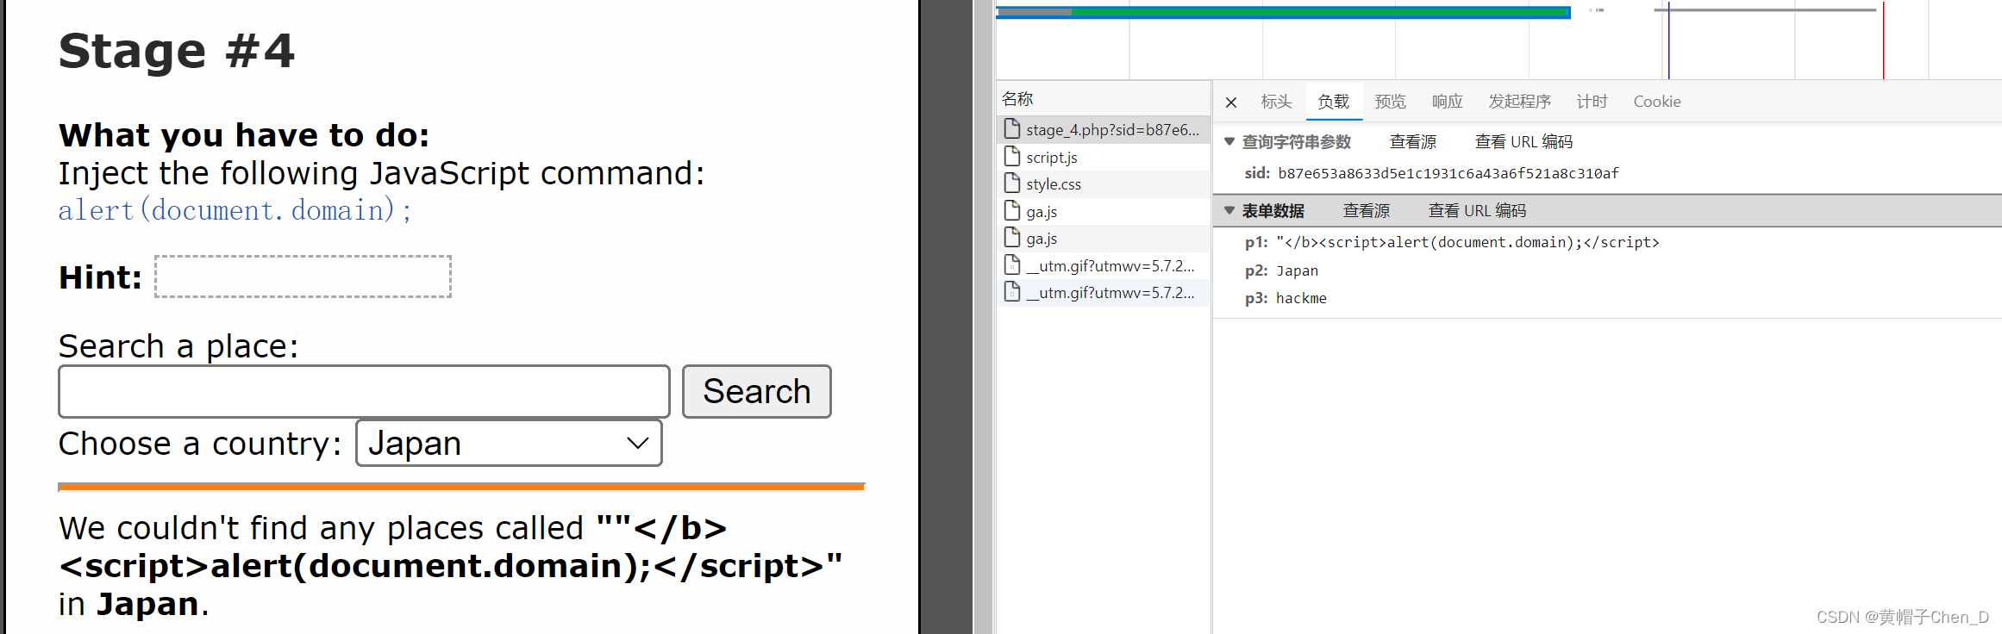Switch to the 负载 (Payload) tab
The image size is (2002, 634).
tap(1334, 102)
